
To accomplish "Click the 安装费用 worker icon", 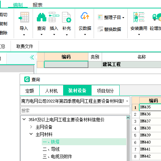I will coord(139,17).
